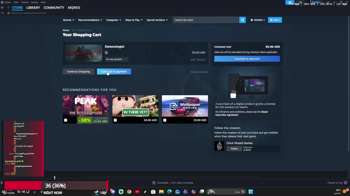Click the Add link for Demonologist
Viewport: 350px width, 196px height.
(193, 59)
